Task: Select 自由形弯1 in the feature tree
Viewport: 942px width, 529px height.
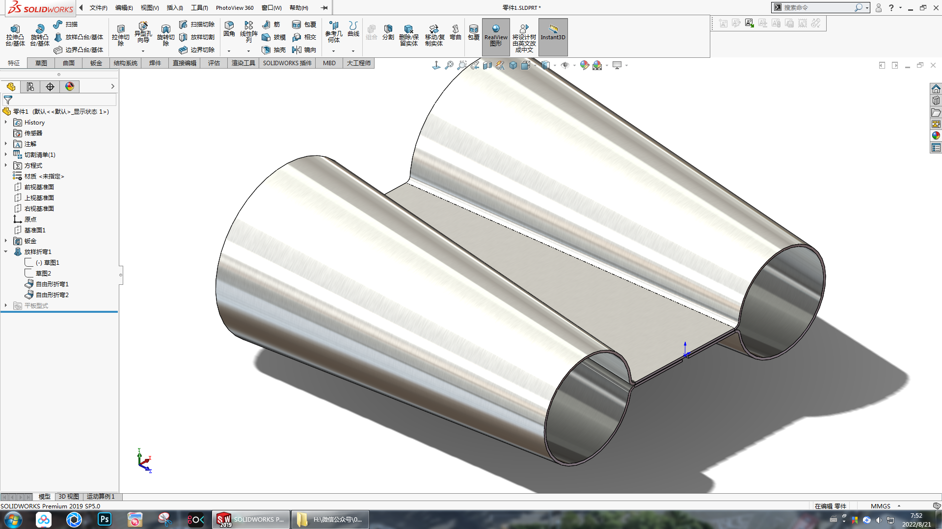Action: pos(47,284)
